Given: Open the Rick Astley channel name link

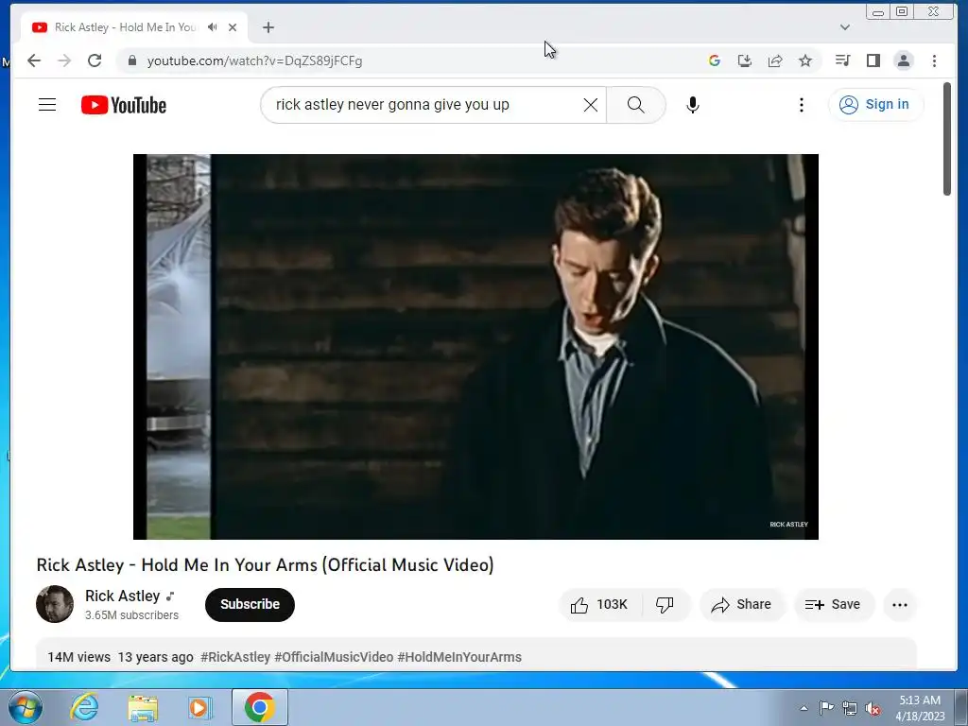Looking at the screenshot, I should pyautogui.click(x=122, y=596).
